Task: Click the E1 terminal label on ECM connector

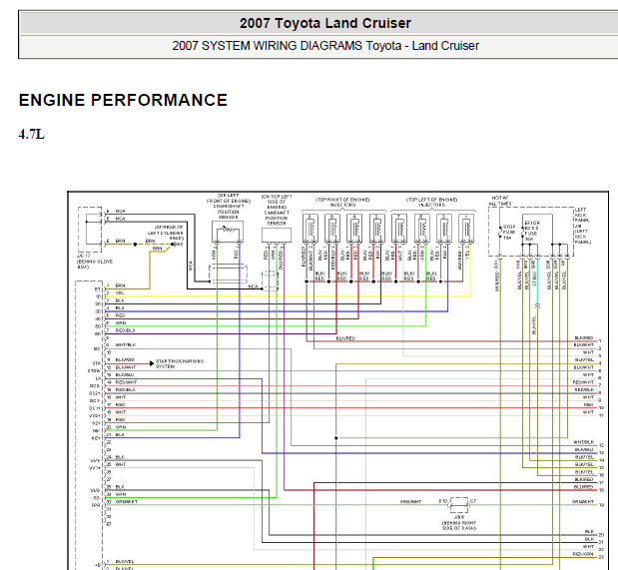Action: (98, 289)
